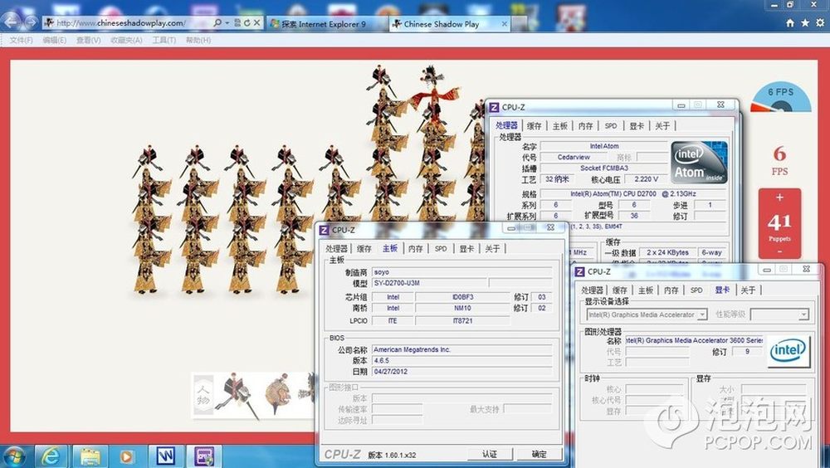The image size is (830, 468).
Task: Open the 收藏夹(A) menu
Action: (126, 40)
